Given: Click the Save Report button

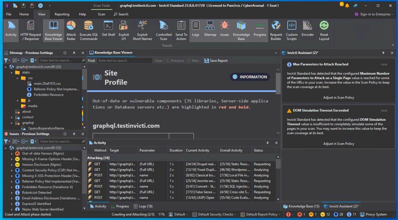Looking at the screenshot, I should [216, 61].
